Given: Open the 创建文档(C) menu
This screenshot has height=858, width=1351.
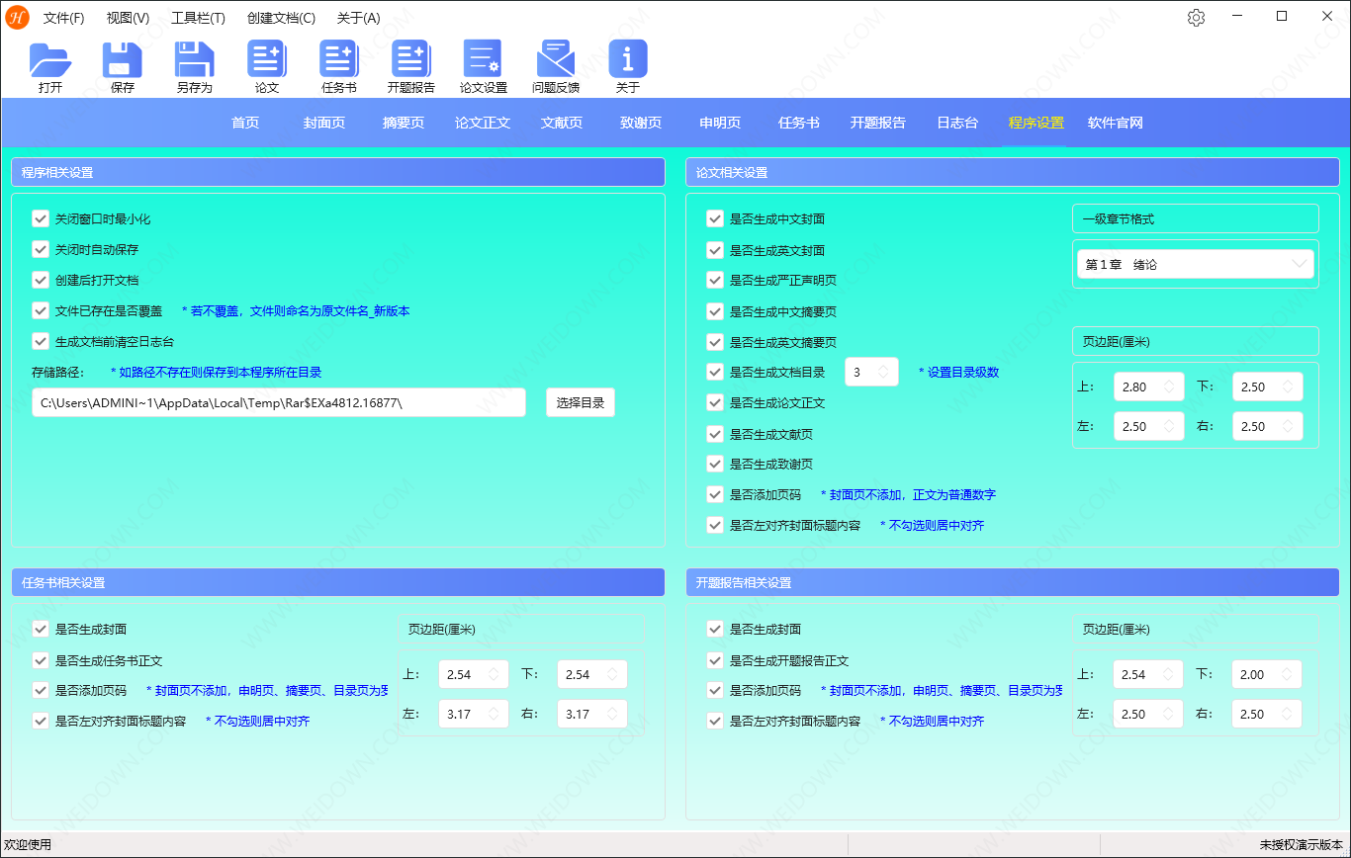Looking at the screenshot, I should [x=281, y=18].
